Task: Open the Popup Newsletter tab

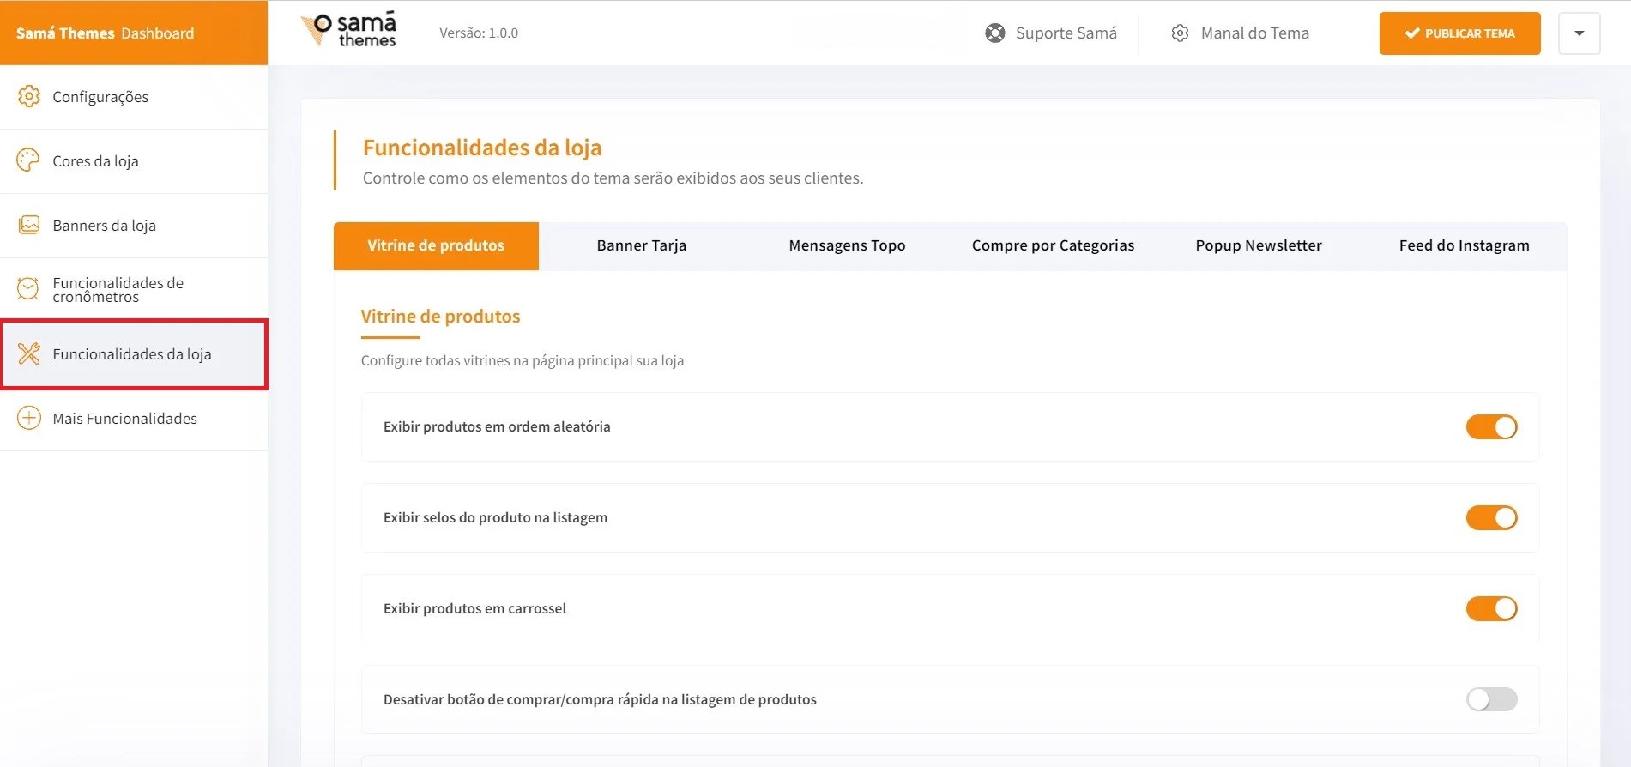Action: (x=1259, y=245)
